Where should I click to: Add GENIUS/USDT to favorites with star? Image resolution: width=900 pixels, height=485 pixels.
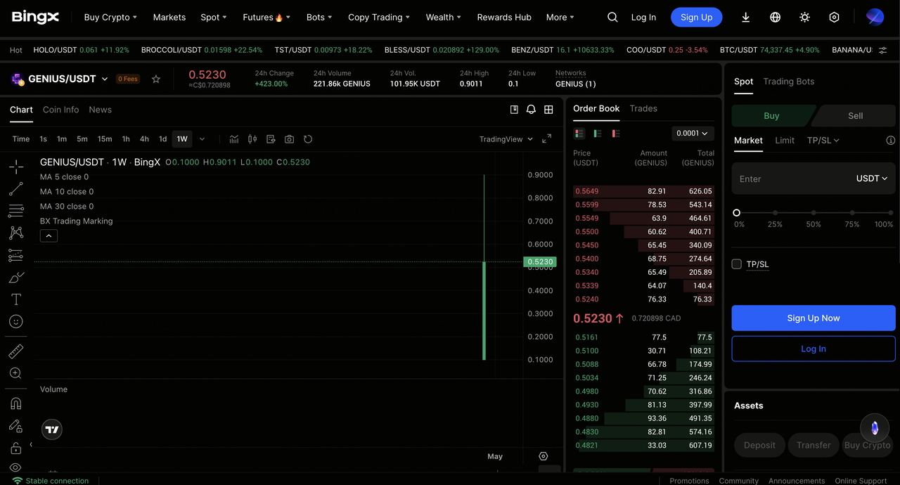click(156, 79)
